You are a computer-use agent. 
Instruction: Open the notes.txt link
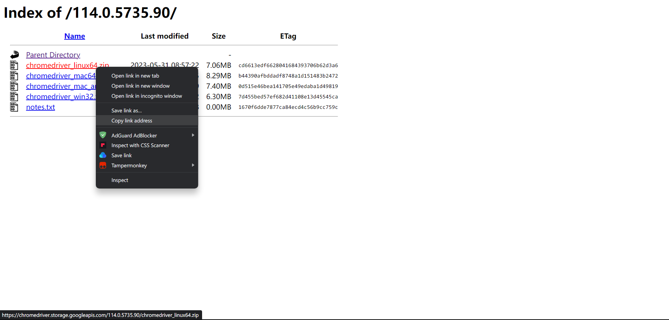40,107
